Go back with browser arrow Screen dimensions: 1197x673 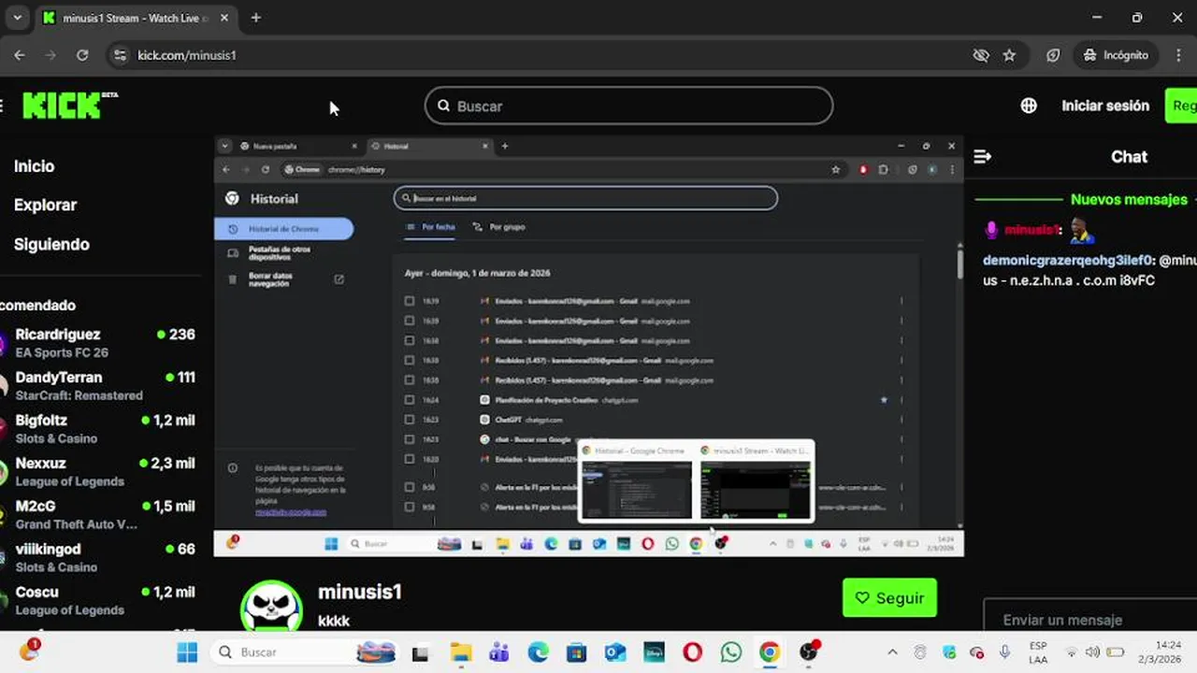(x=20, y=55)
